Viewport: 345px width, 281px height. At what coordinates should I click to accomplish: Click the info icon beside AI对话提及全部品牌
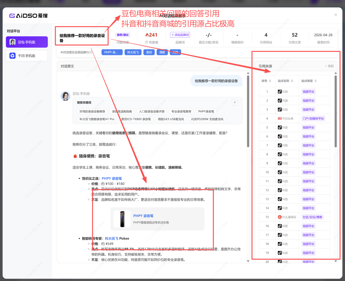[x=92, y=52]
